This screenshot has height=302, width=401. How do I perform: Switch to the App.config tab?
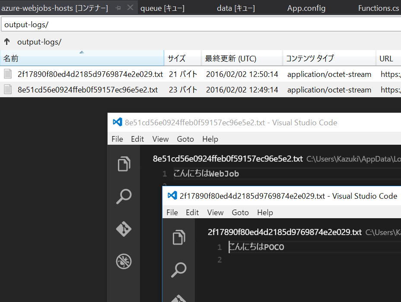[306, 8]
